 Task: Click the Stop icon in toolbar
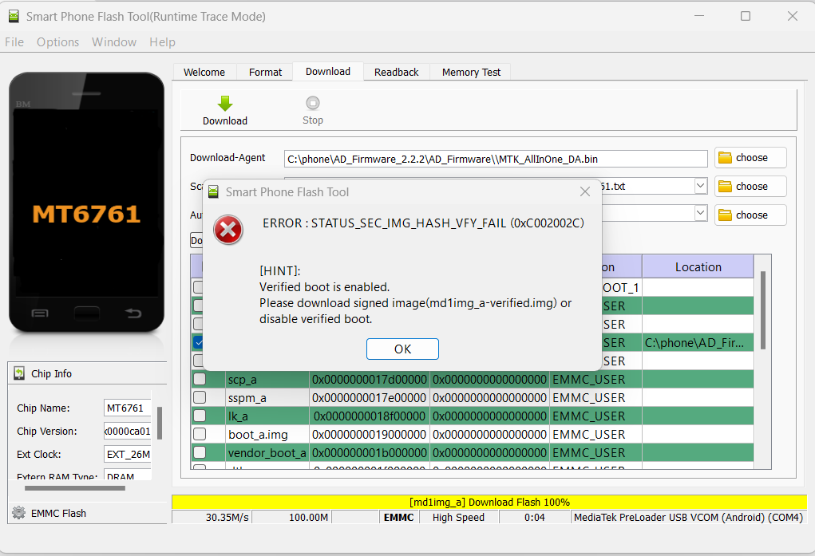(x=312, y=104)
